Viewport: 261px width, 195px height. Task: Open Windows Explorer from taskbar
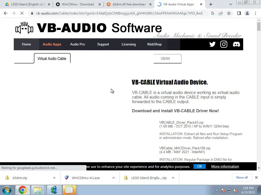(38, 190)
